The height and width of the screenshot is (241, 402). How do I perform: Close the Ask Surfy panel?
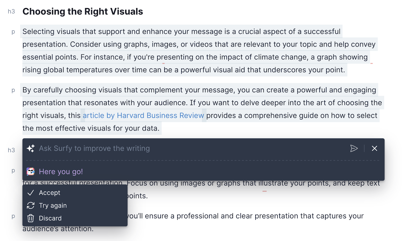(x=374, y=148)
